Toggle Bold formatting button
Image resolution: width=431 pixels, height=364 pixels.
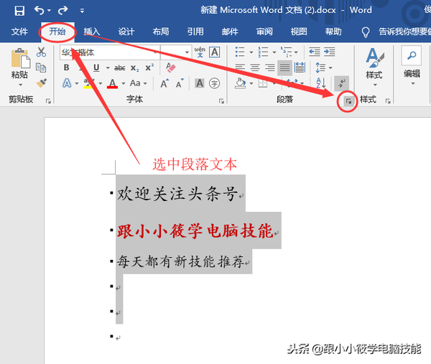66,67
